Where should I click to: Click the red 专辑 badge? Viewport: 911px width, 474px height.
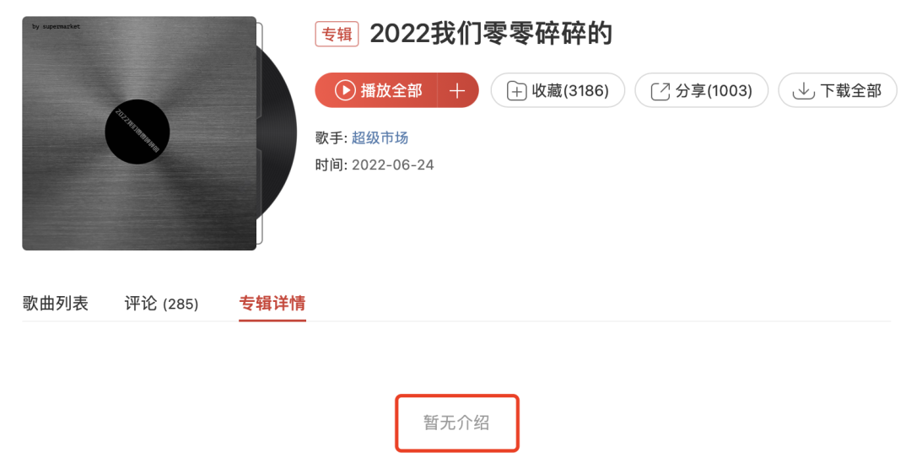[337, 34]
